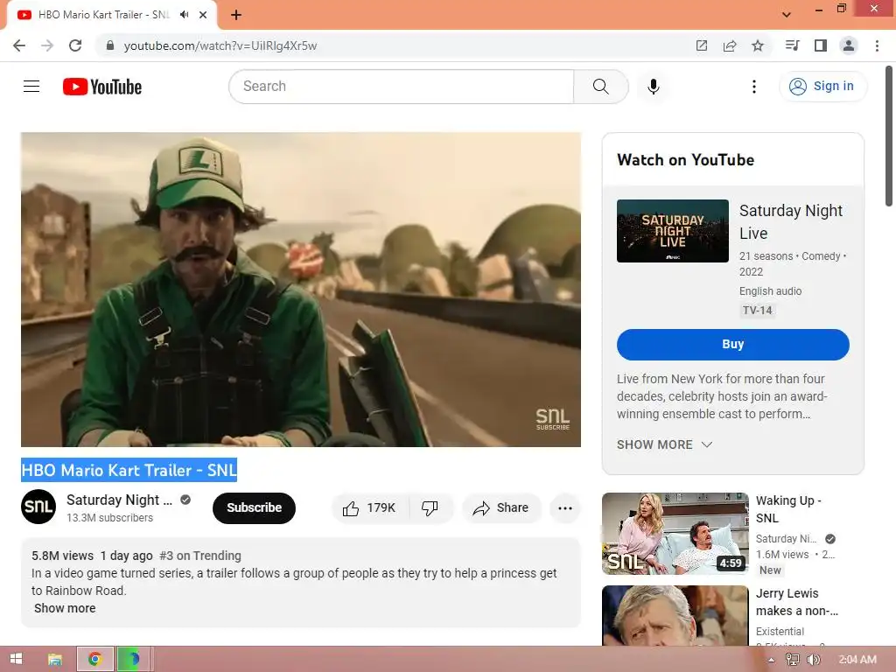Type in the YouTube Search field

[x=402, y=87]
